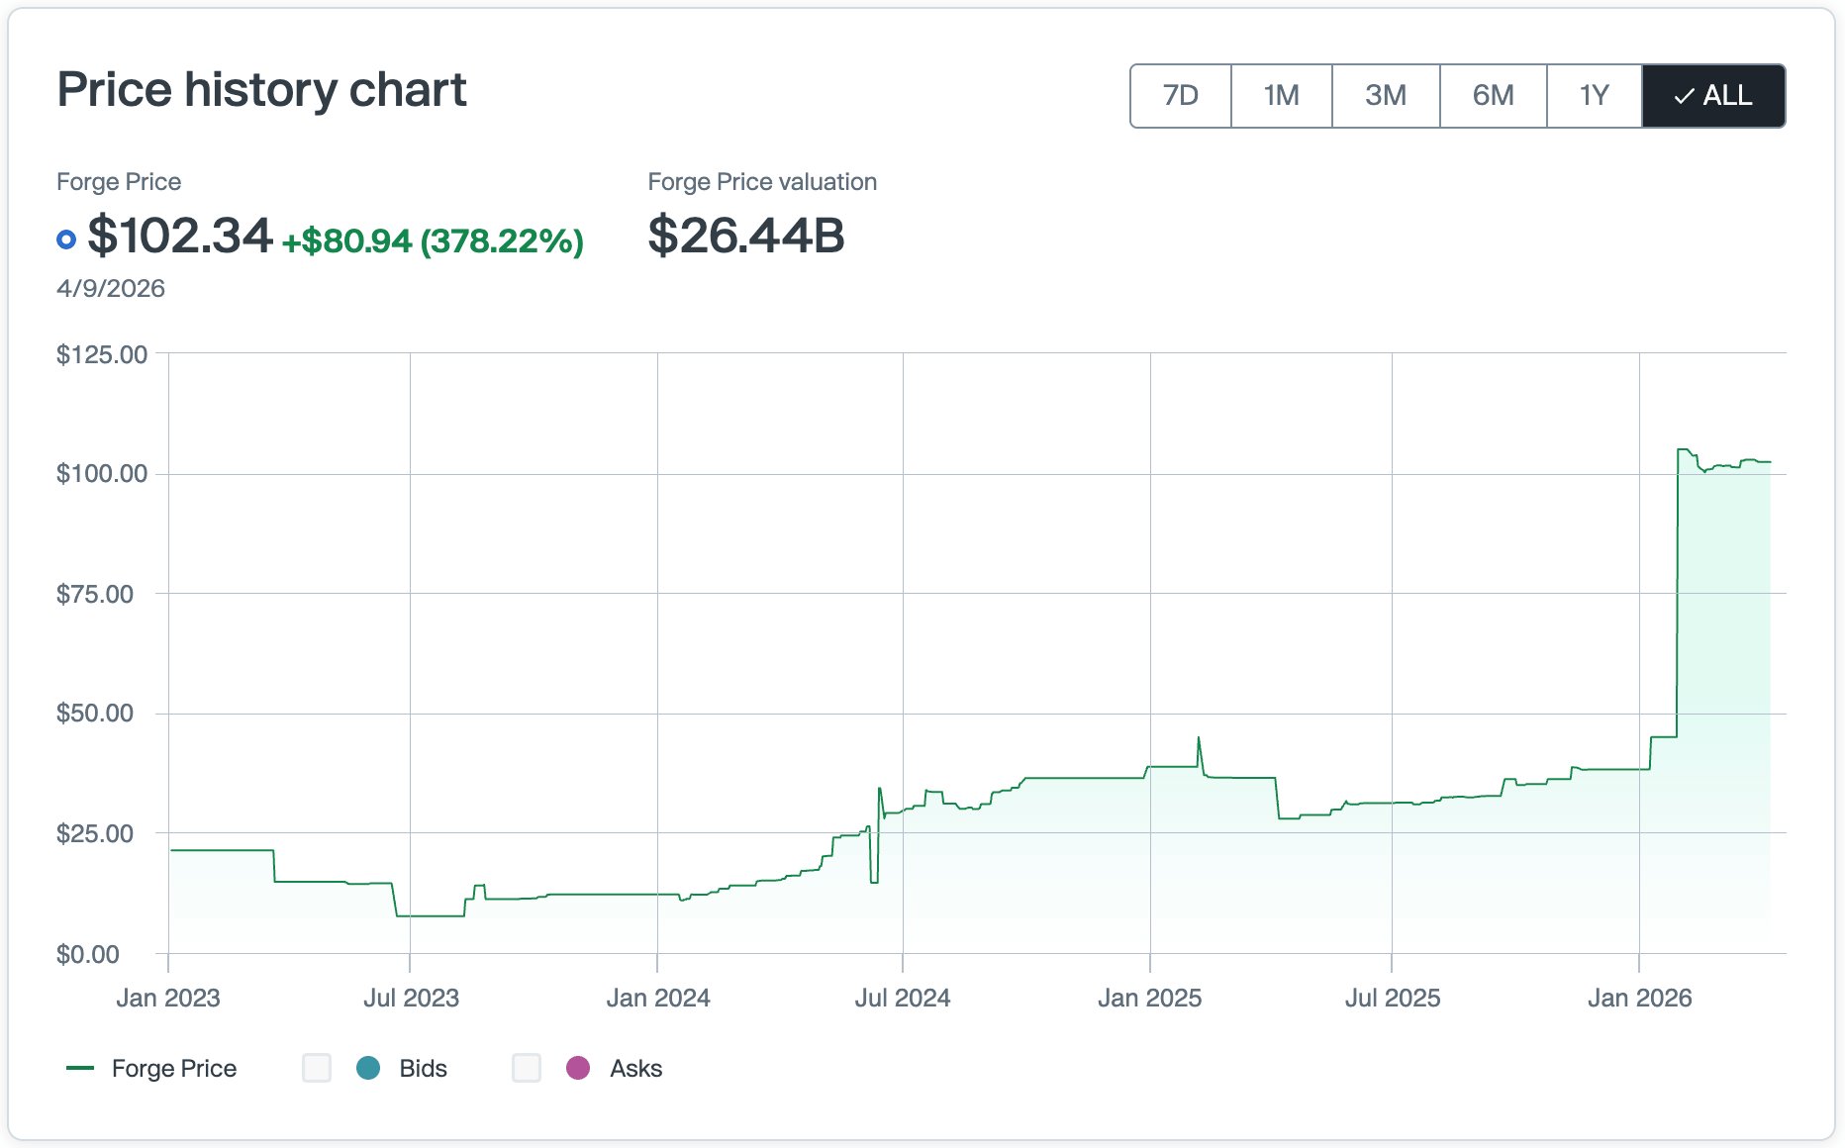This screenshot has height=1148, width=1845.
Task: Click the magenta Asks indicator dot
Action: (579, 1069)
